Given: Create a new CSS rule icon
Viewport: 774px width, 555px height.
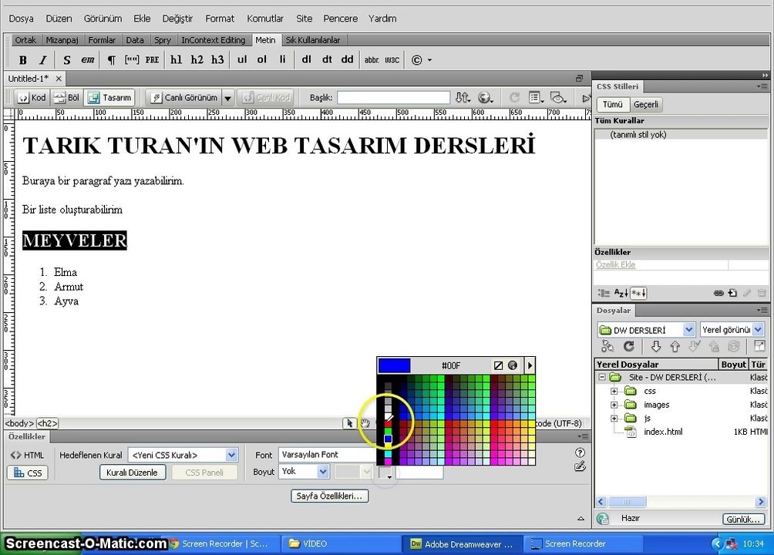Looking at the screenshot, I should click(x=732, y=293).
